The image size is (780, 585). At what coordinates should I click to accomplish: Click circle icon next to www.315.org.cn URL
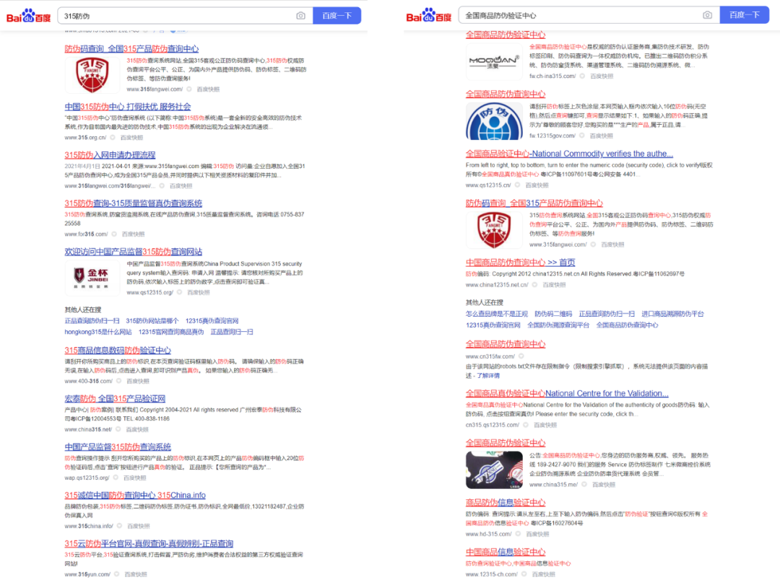pos(113,138)
